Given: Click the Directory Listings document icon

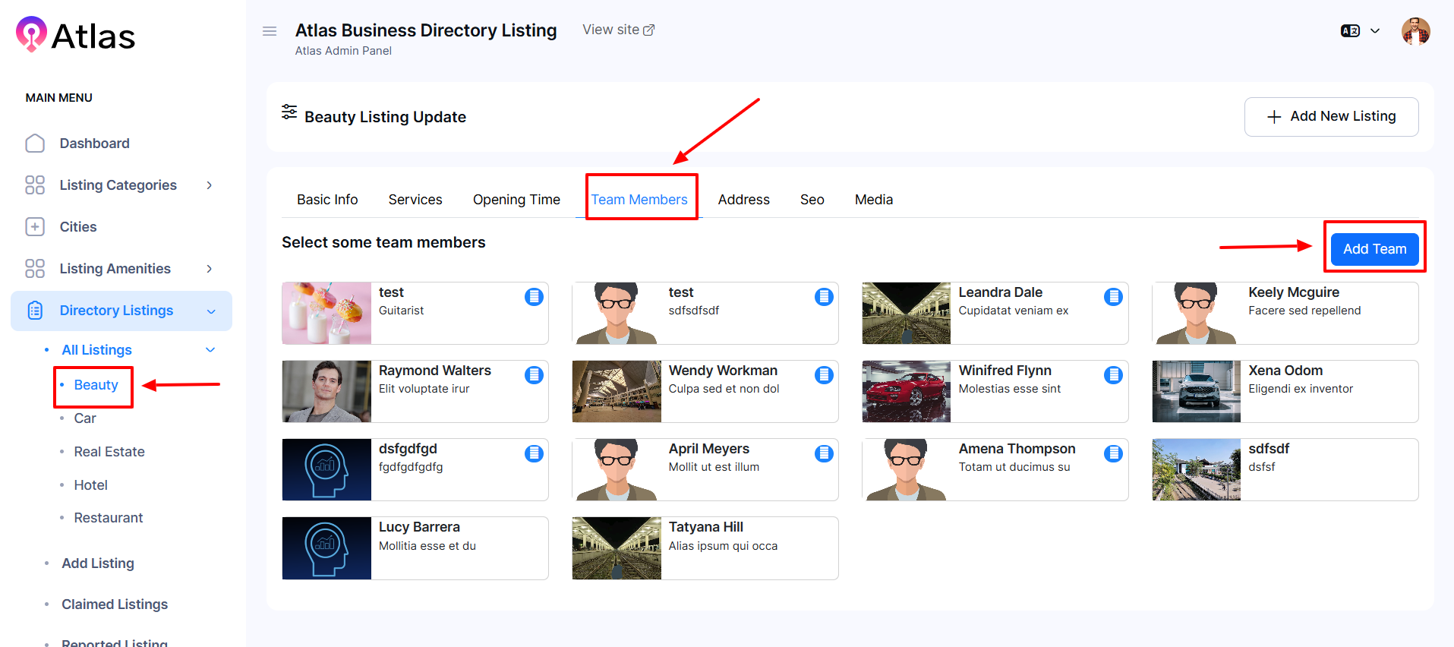Looking at the screenshot, I should pos(35,311).
